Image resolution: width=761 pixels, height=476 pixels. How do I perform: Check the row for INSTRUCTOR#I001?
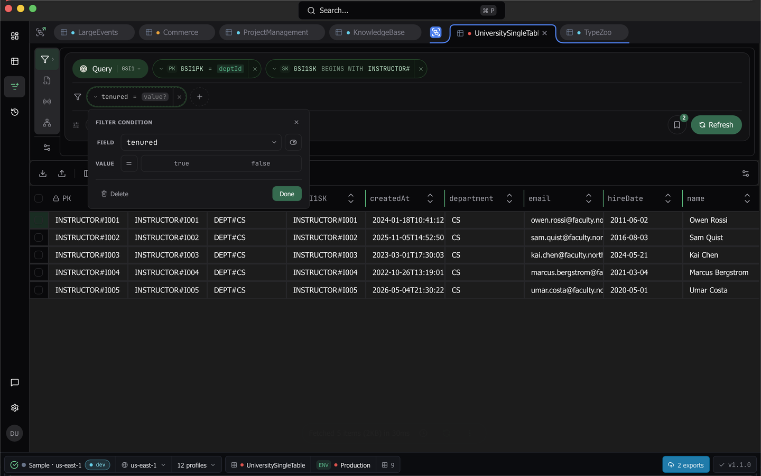39,220
